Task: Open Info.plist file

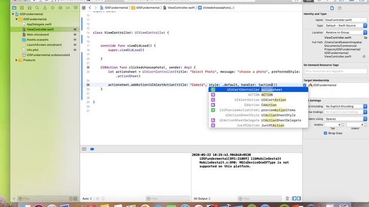Action: click(32, 50)
